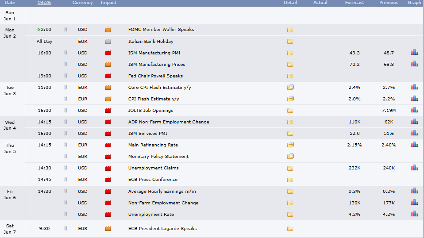Open the Unemployment Claims event
This screenshot has height=238, width=424.
click(153, 168)
